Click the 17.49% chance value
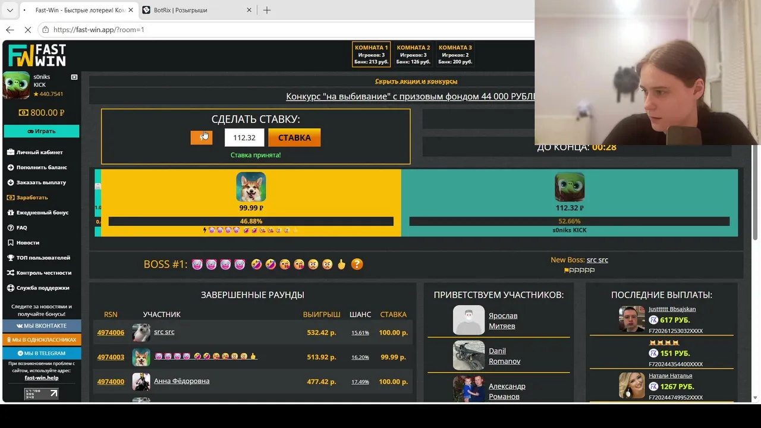This screenshot has height=428, width=761. (x=360, y=382)
